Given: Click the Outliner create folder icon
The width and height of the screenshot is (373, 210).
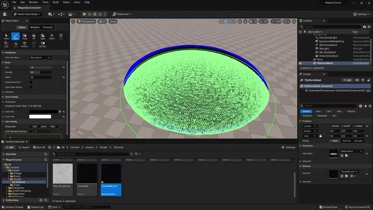Looking at the screenshot, I should point(364,27).
